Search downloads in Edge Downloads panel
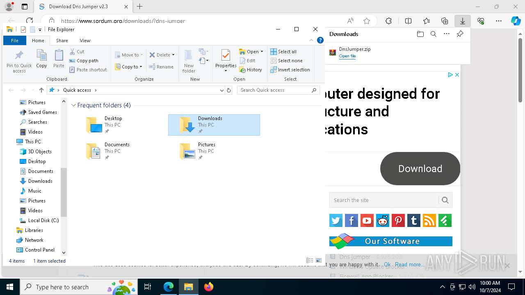 433,34
